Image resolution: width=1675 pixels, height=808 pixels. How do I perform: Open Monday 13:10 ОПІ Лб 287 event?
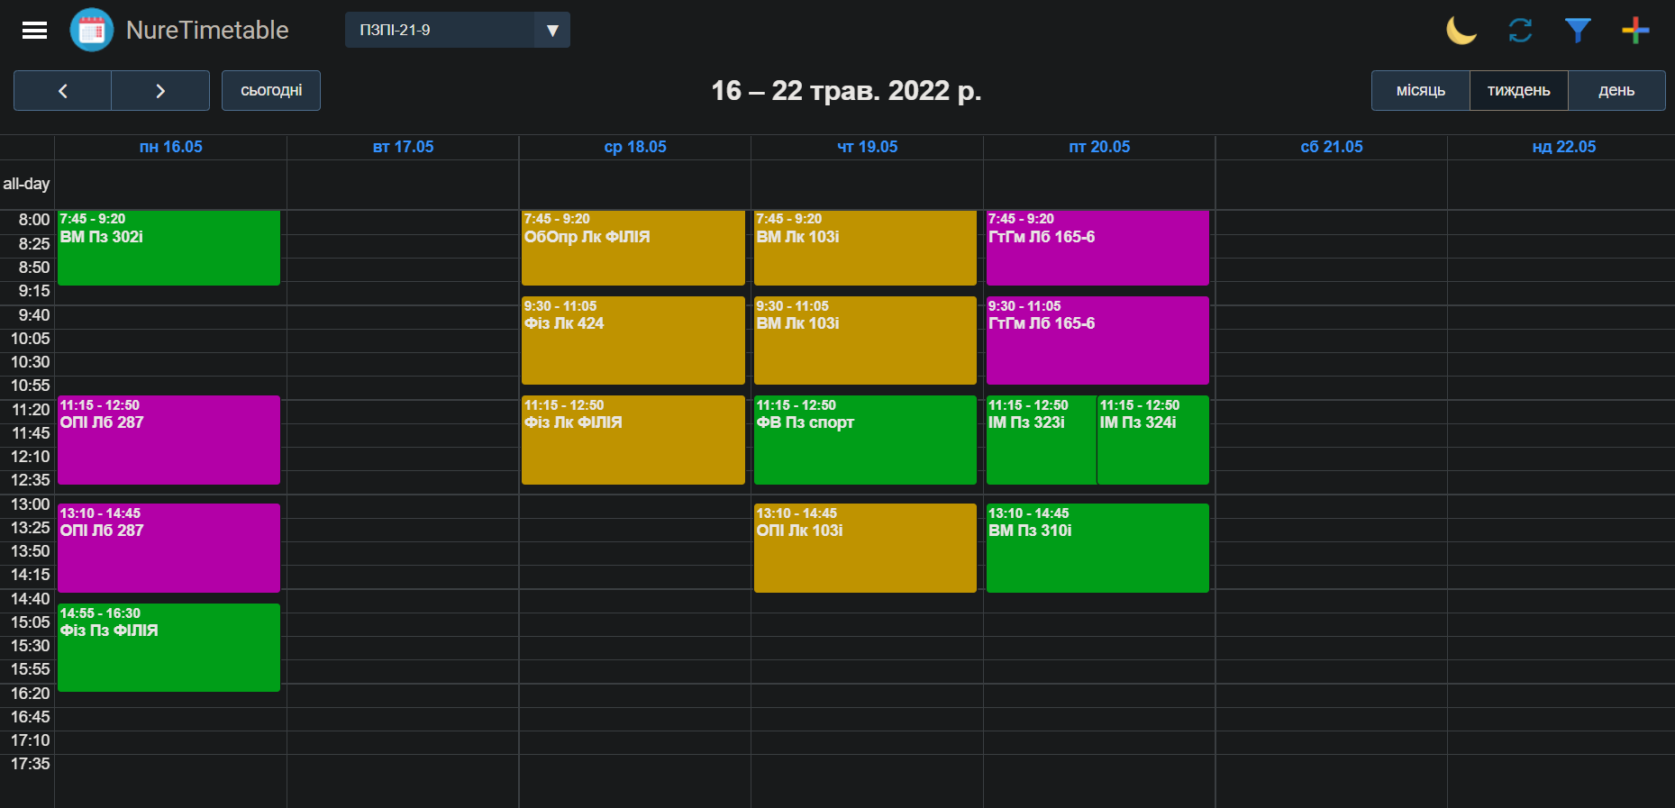pyautogui.click(x=168, y=548)
